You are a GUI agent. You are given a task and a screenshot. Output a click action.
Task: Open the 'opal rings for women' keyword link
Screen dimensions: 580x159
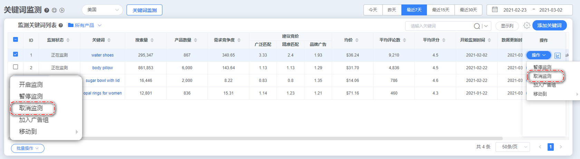[103, 93]
